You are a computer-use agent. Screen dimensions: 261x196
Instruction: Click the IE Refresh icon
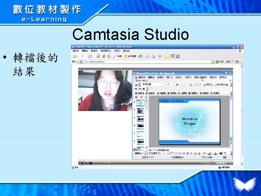pyautogui.click(x=103, y=56)
